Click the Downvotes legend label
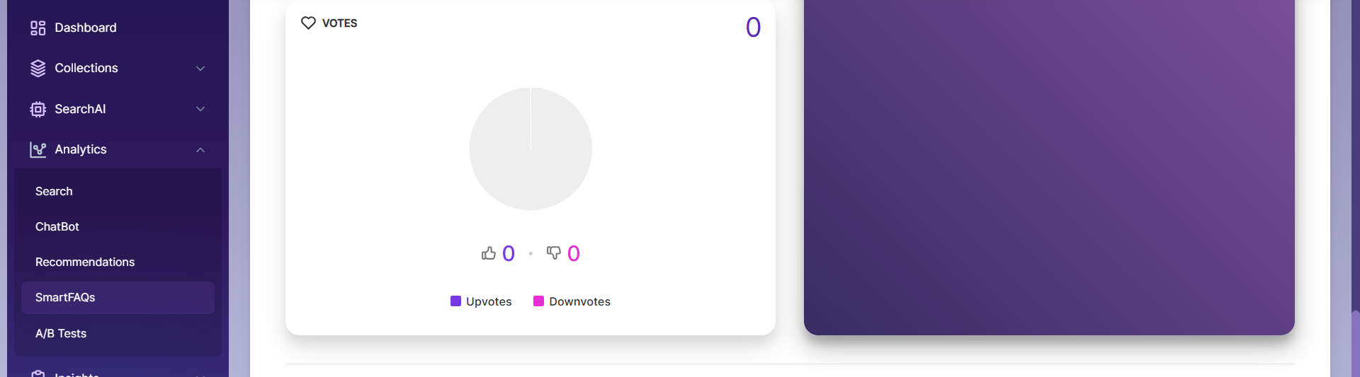The image size is (1360, 377). click(x=579, y=301)
